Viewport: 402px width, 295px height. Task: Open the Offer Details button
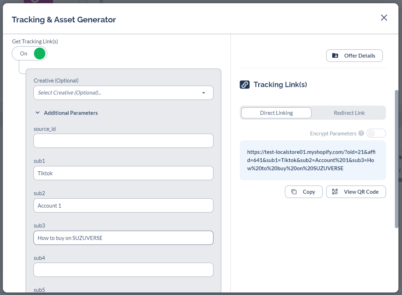354,56
